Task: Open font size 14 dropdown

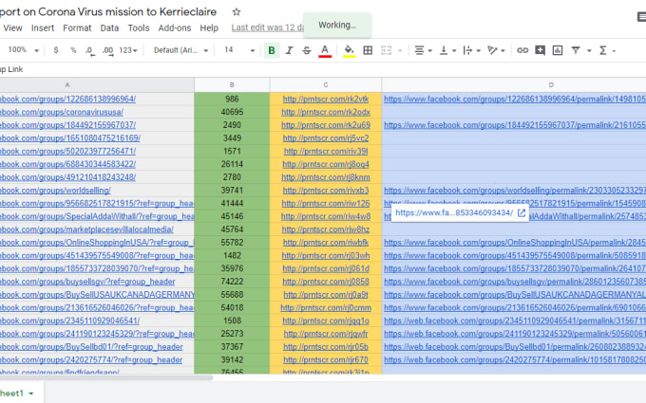Action: pyautogui.click(x=239, y=50)
